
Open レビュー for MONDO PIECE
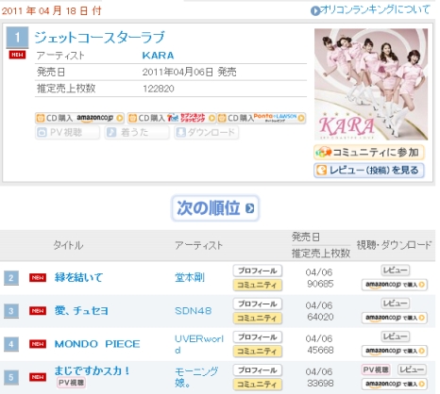pos(396,337)
